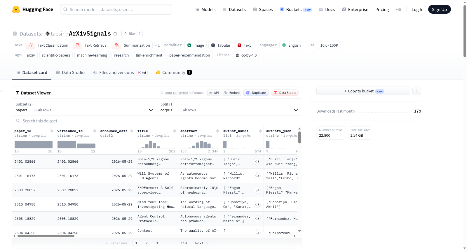This screenshot has width=467, height=251.
Task: Sort by the author_names column
Action: [260, 131]
